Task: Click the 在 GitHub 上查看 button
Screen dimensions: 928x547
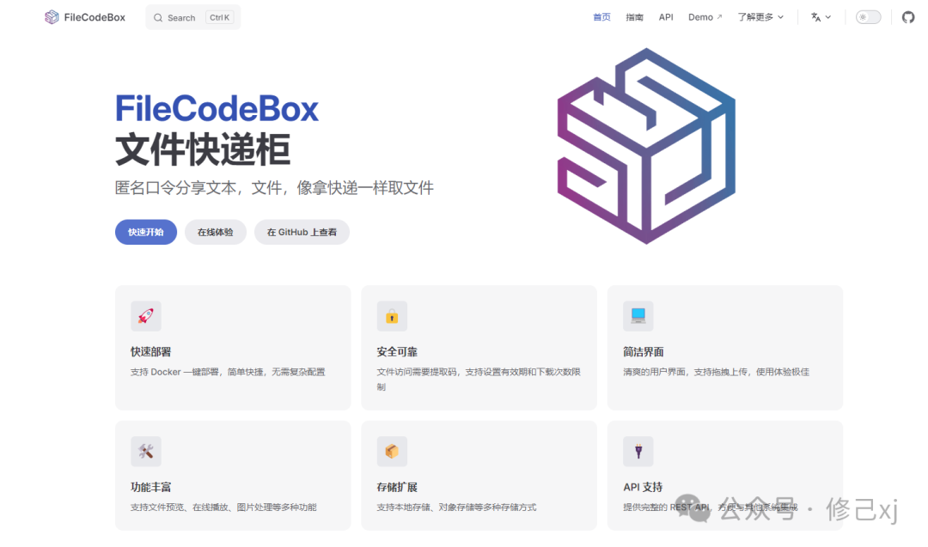Action: click(x=302, y=232)
